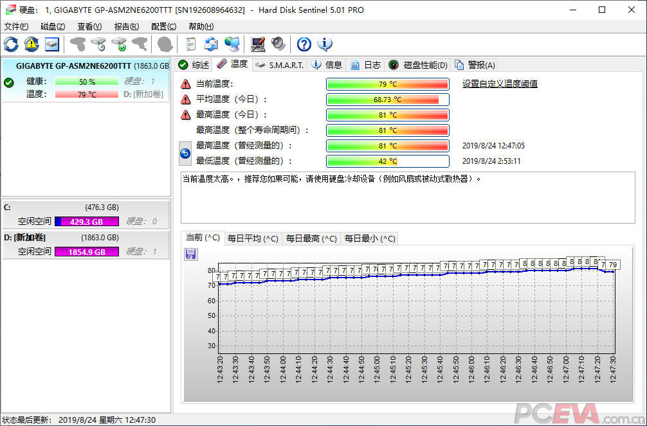Click the disk icon with green checkmark

pyautogui.click(x=119, y=44)
